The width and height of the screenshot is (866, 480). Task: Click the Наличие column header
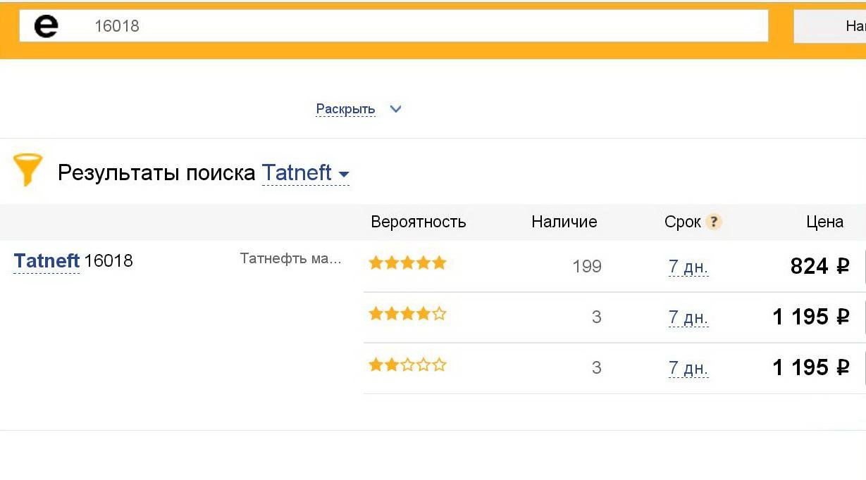click(x=564, y=222)
